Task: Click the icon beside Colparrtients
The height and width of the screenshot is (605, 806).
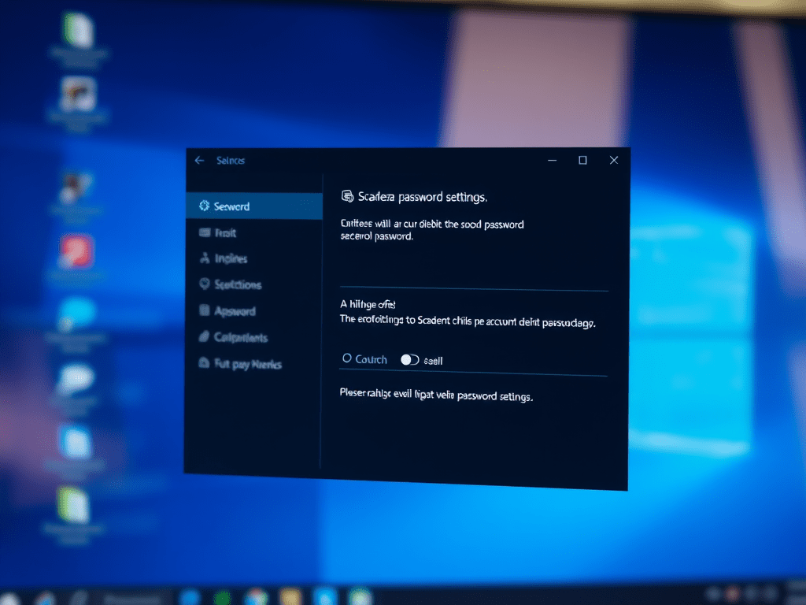Action: (x=204, y=337)
